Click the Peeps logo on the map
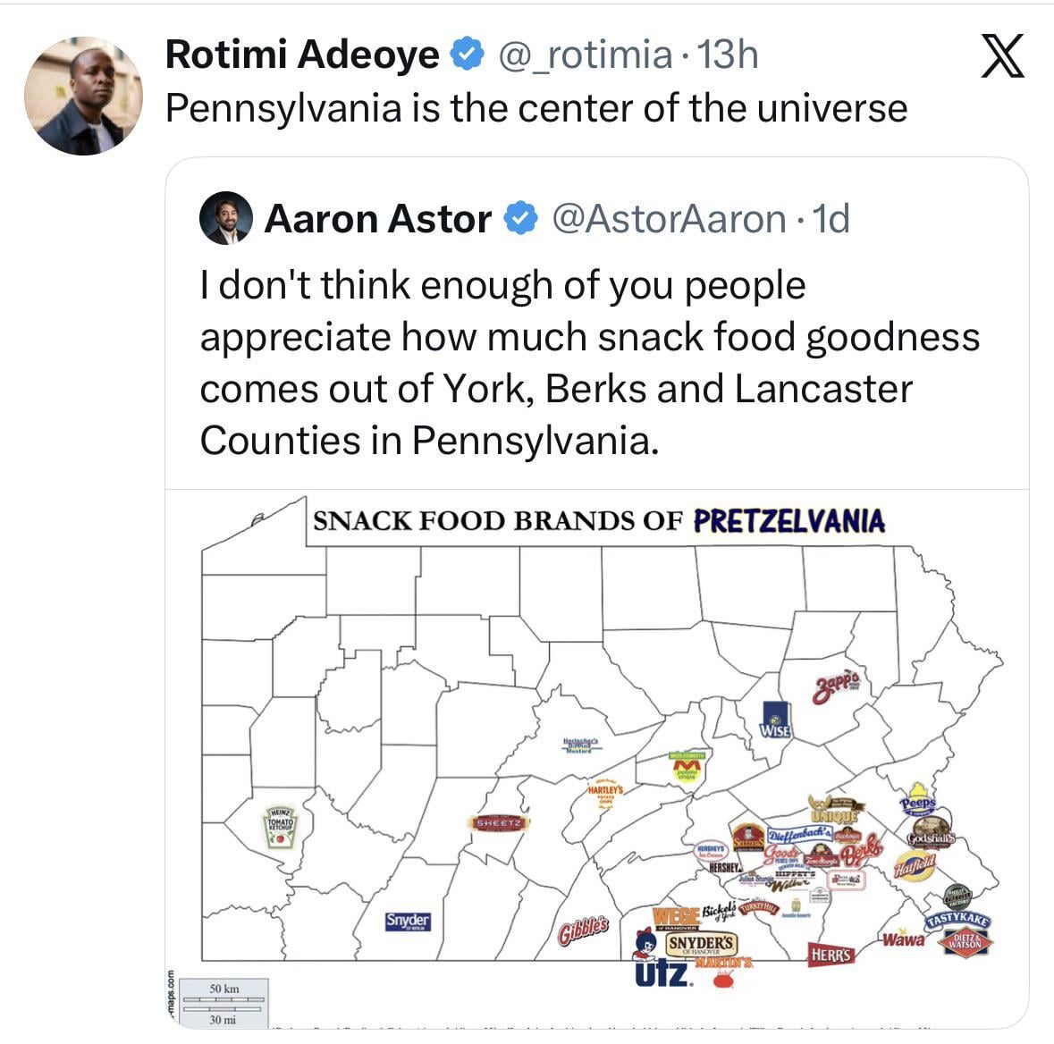This screenshot has width=1054, height=1044. click(919, 800)
